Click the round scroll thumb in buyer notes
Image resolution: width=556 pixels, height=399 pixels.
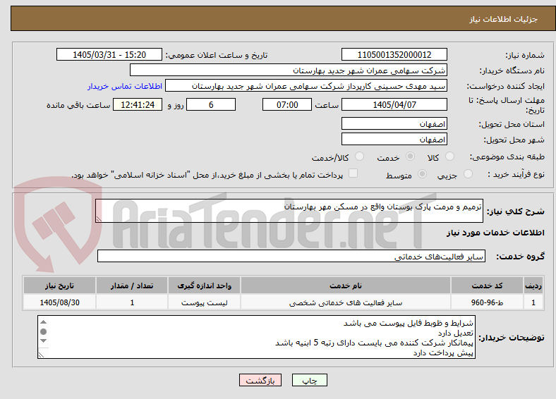tap(43, 331)
